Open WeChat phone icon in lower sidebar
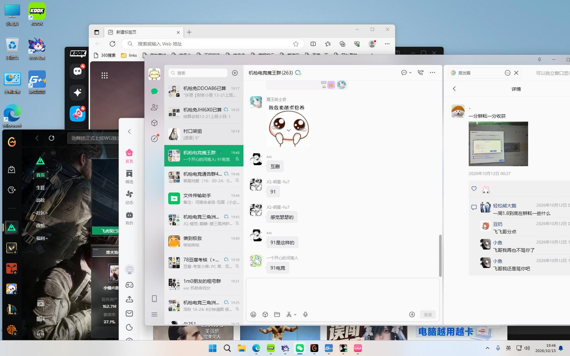 tap(155, 299)
